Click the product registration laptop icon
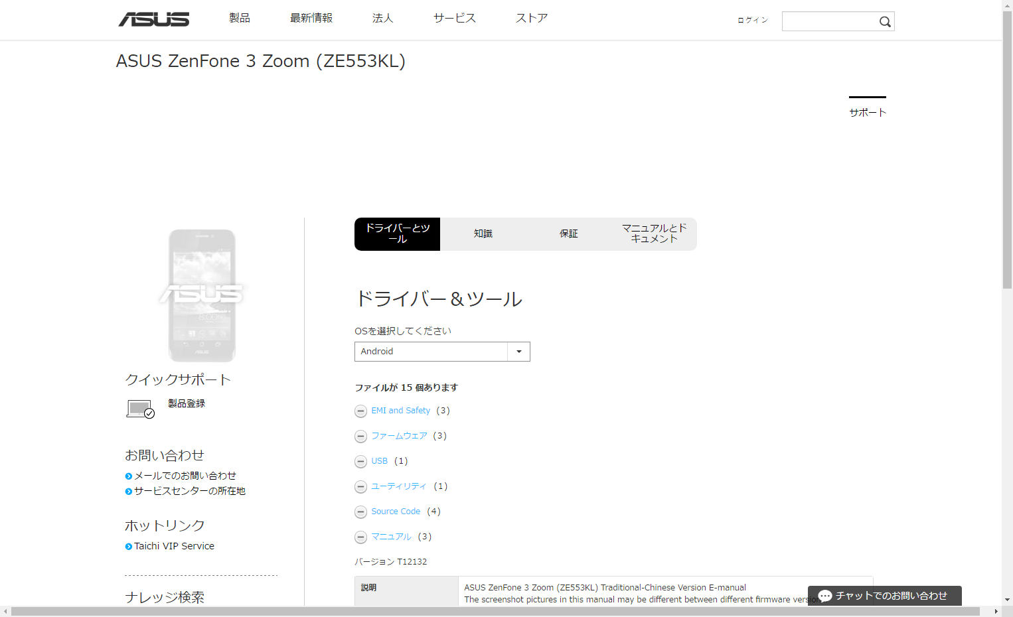The image size is (1013, 617). (140, 409)
